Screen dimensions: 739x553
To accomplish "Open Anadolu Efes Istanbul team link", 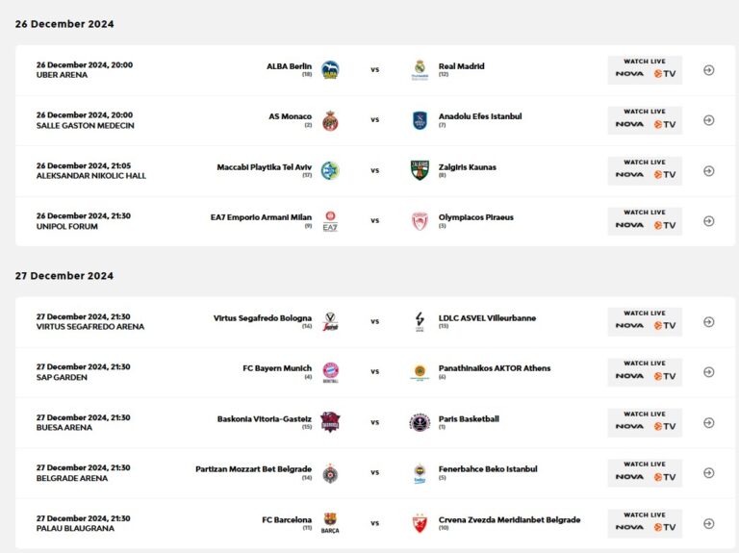I will point(480,116).
